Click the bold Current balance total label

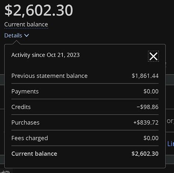[34, 154]
